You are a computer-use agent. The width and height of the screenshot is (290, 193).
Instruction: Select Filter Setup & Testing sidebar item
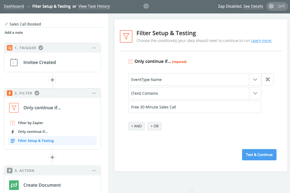coord(36,141)
